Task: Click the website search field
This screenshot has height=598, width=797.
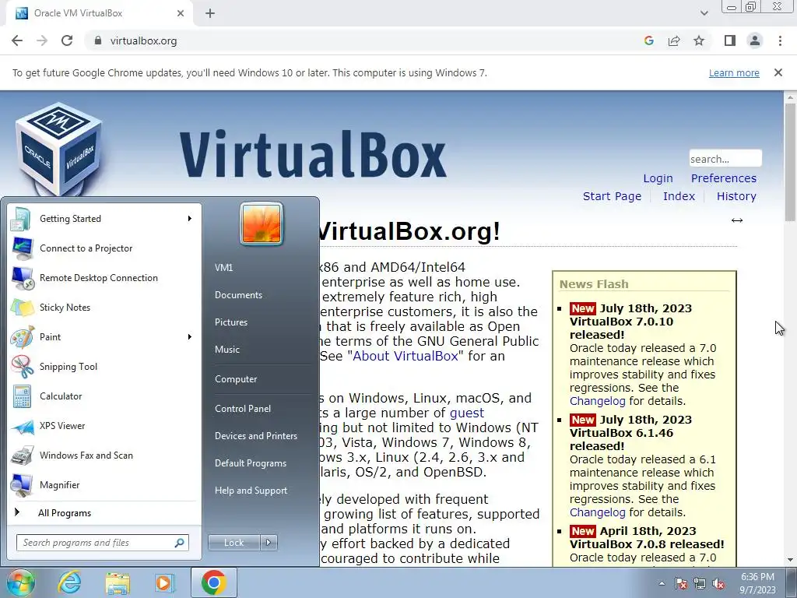Action: [x=725, y=159]
